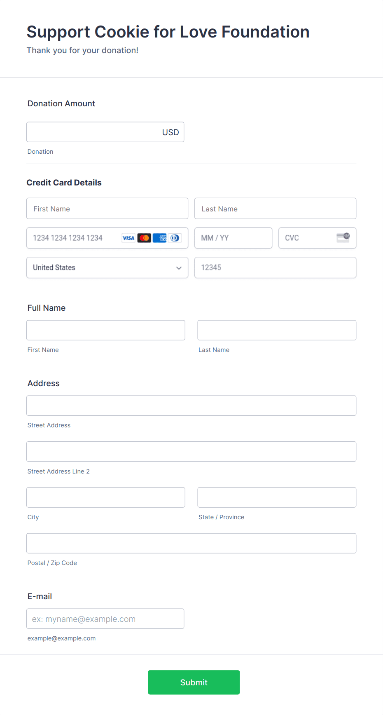Screen dimensions: 383x715
Task: Click the Street Address input box
Action: point(191,406)
